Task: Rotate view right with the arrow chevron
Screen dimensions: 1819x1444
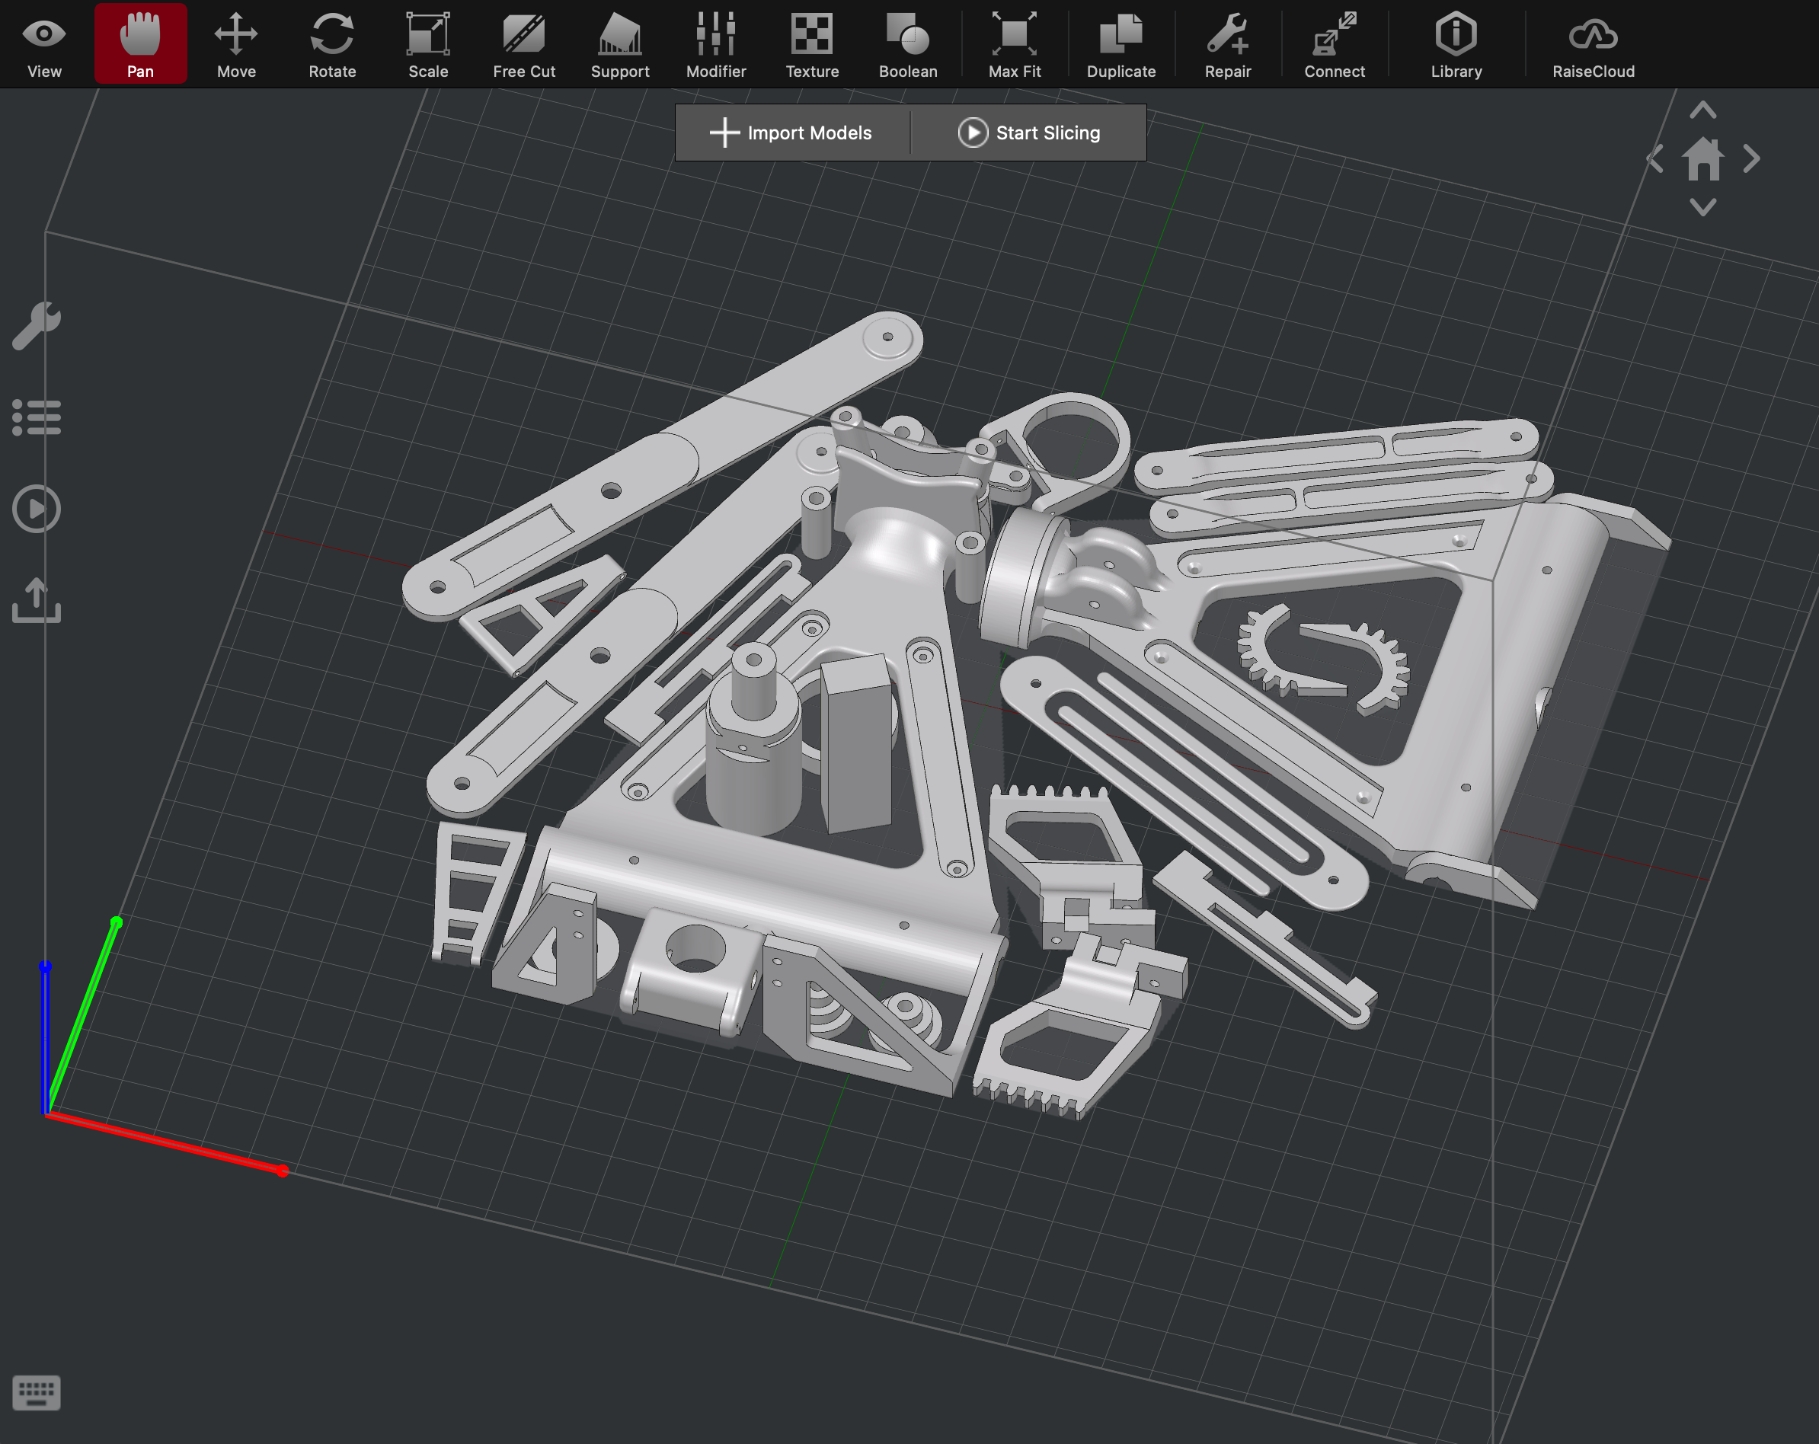Action: [1751, 158]
